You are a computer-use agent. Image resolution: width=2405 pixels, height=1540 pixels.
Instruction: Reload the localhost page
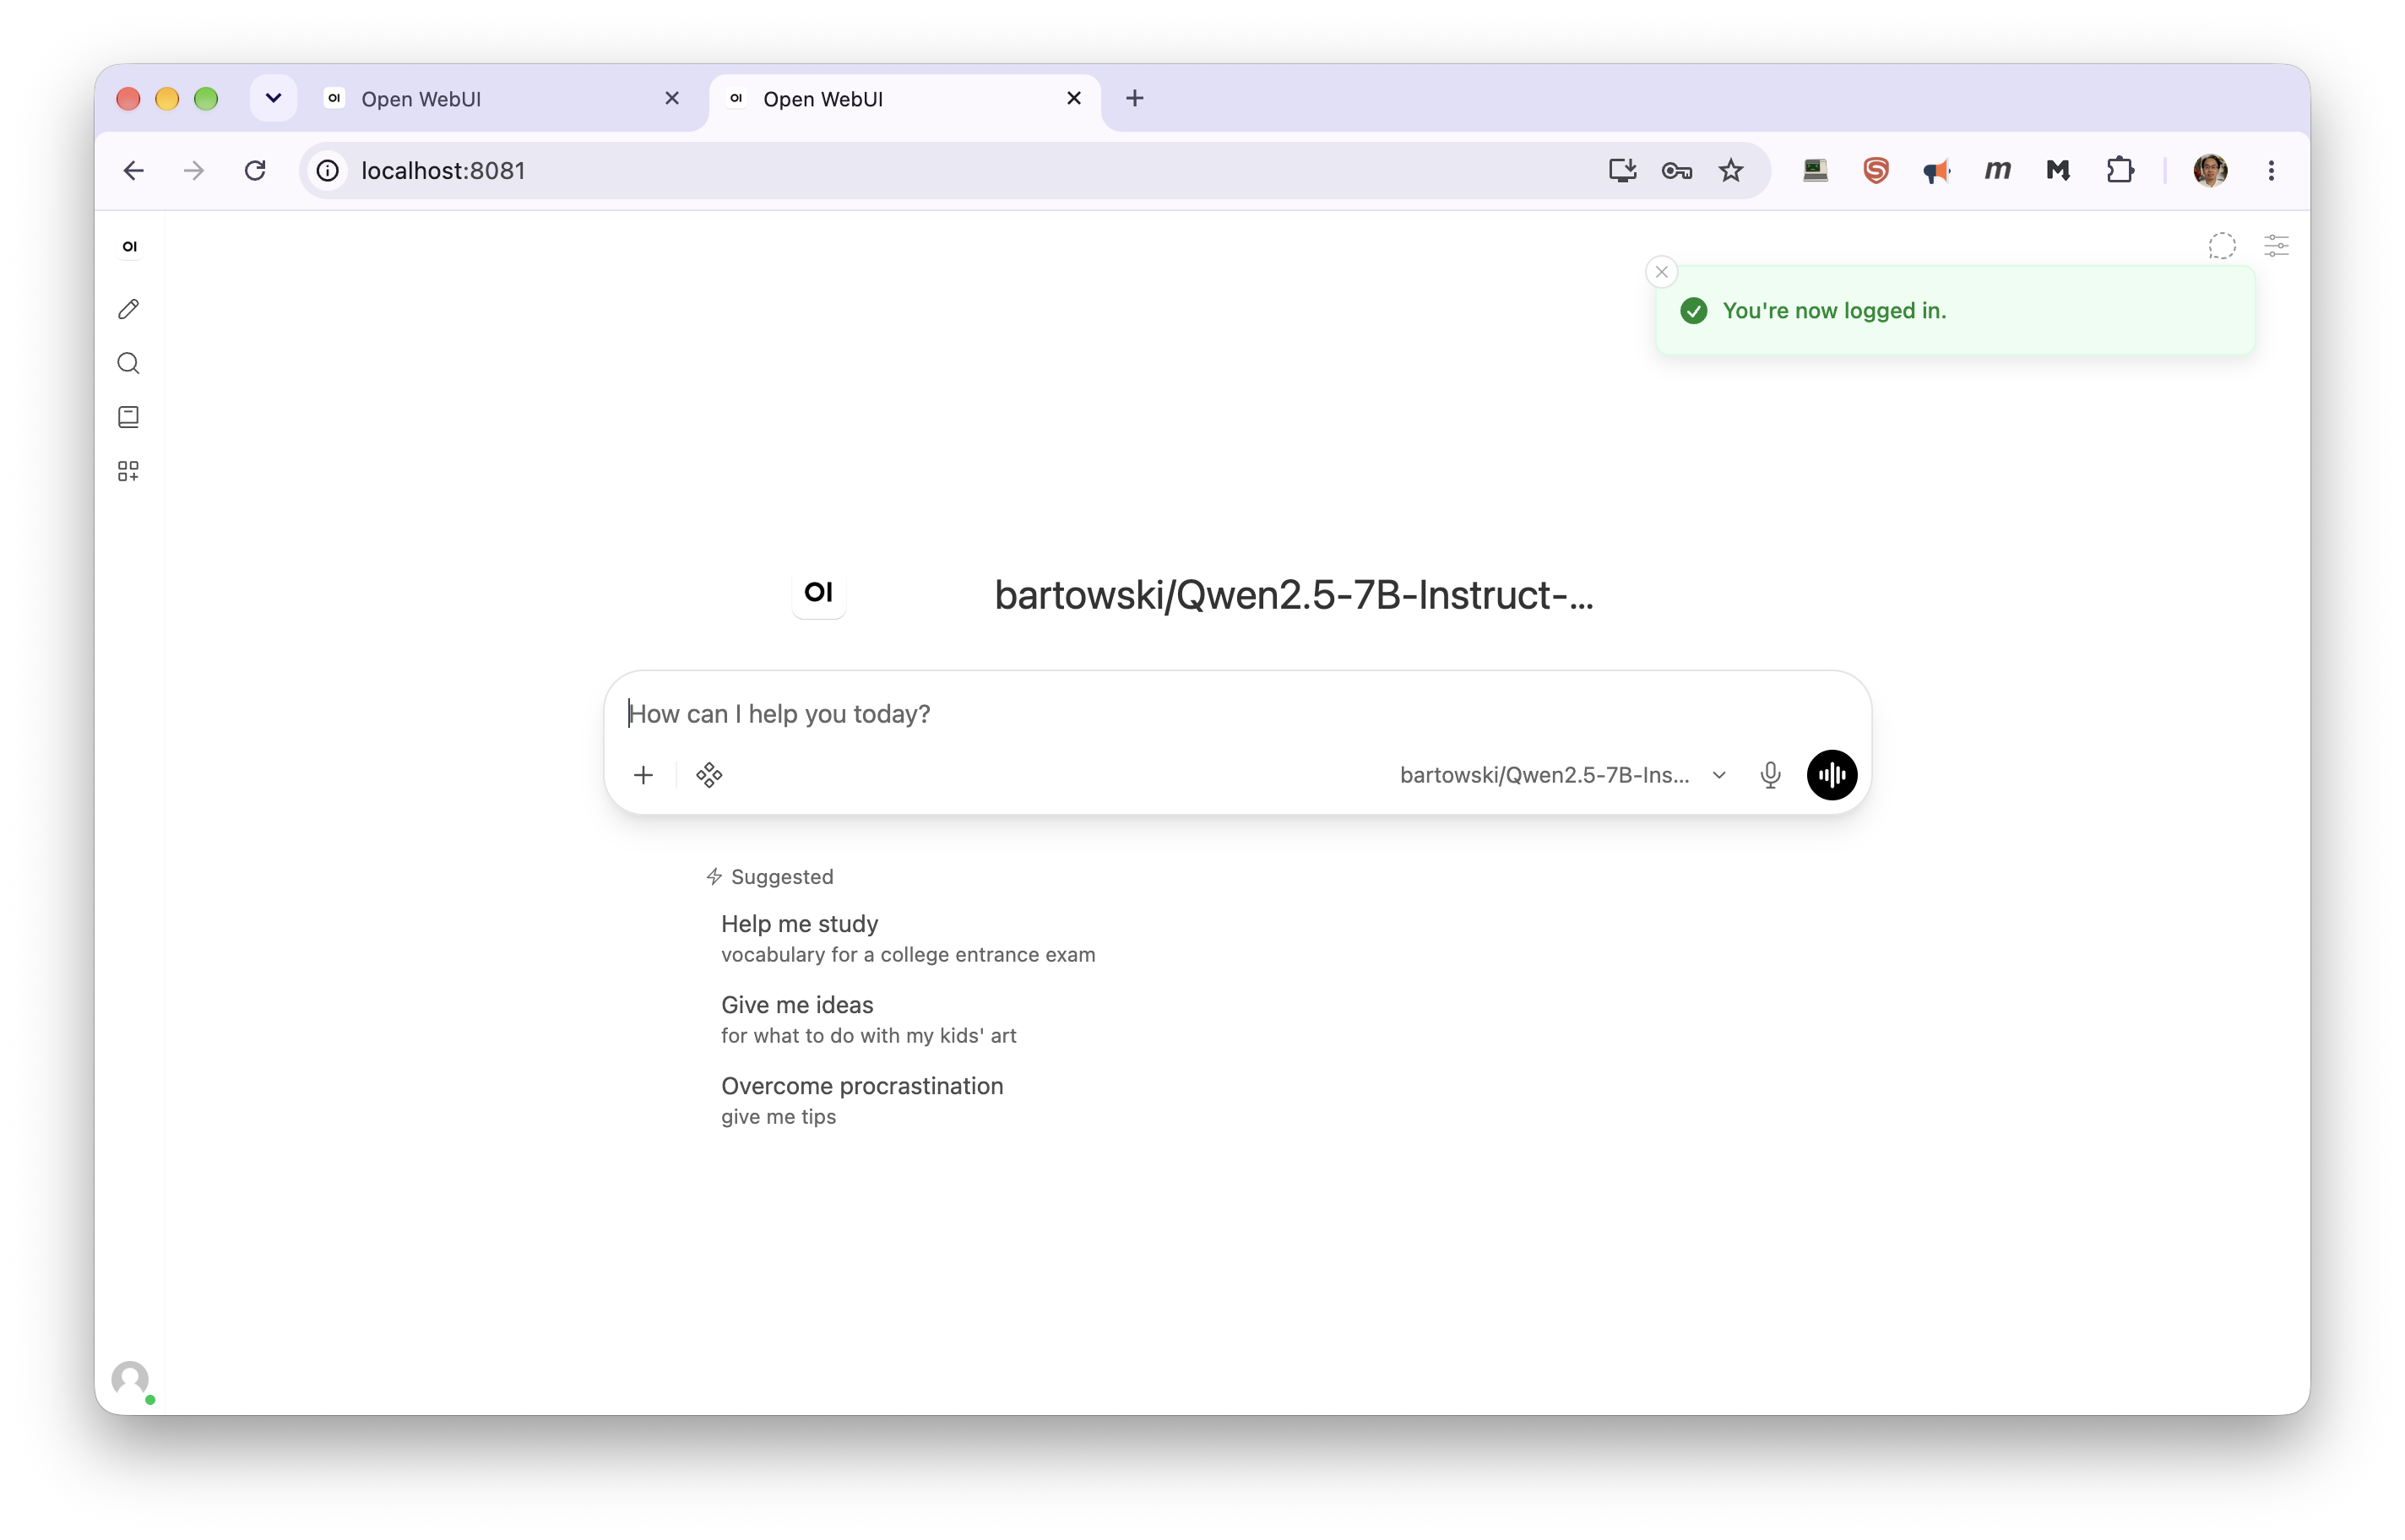(255, 171)
